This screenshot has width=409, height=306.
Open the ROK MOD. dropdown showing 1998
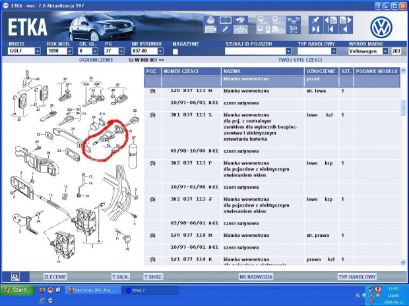point(70,51)
